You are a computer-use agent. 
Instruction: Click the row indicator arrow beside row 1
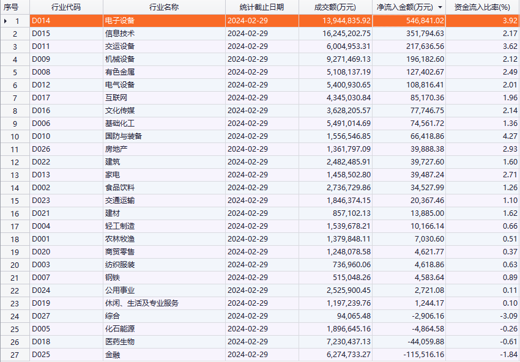point(6,21)
